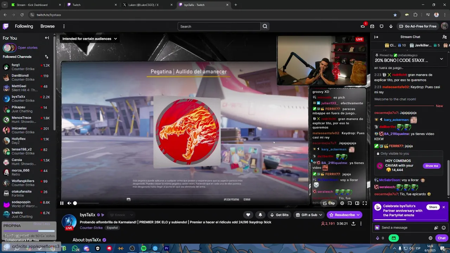Close the Partner anniversary banner

(x=444, y=207)
